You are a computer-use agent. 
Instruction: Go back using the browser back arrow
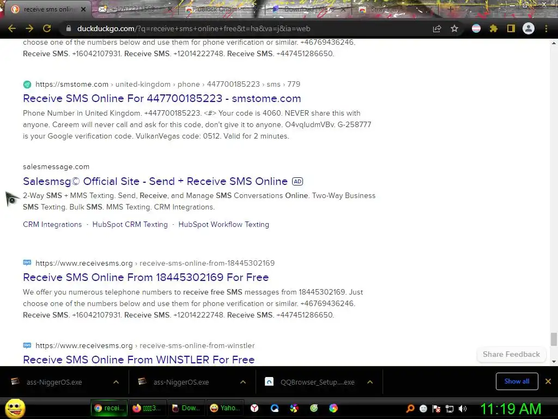click(12, 28)
